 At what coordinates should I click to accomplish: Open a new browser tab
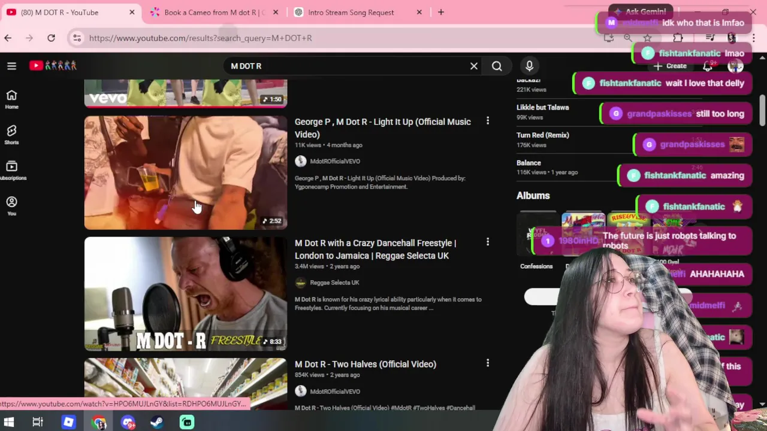click(440, 12)
